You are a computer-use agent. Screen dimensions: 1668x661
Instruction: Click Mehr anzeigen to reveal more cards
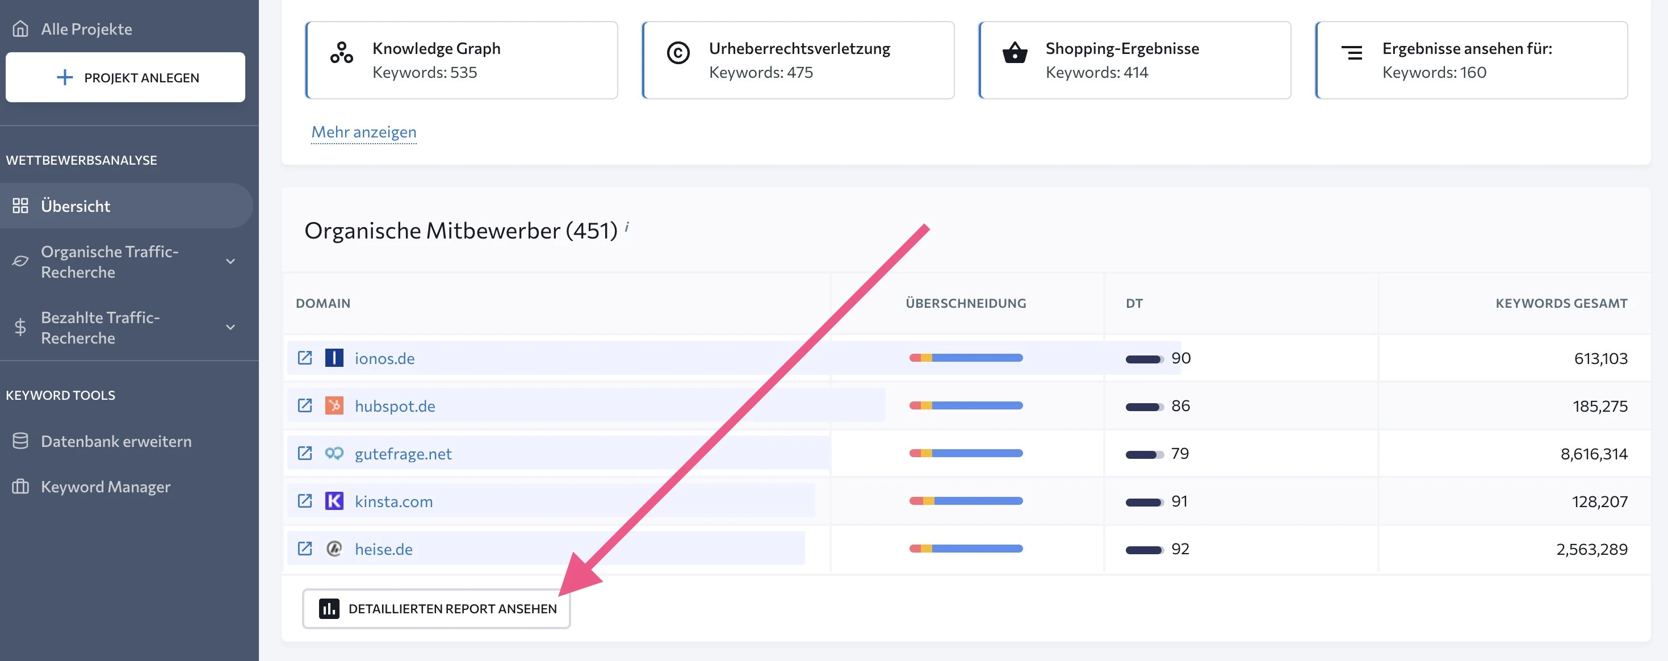[x=363, y=132]
